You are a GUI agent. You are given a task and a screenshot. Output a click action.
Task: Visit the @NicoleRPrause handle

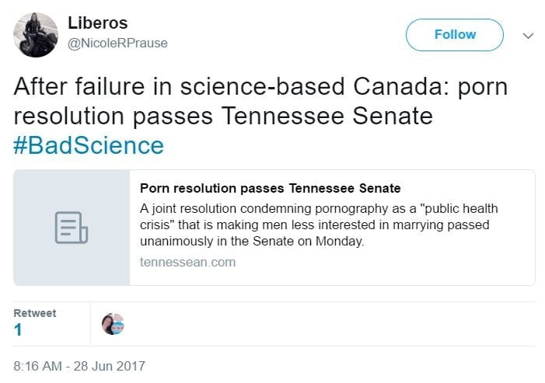pos(118,44)
